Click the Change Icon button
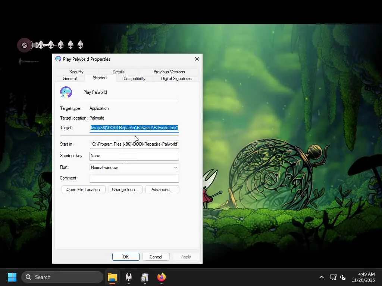This screenshot has width=382, height=286. pos(125,190)
